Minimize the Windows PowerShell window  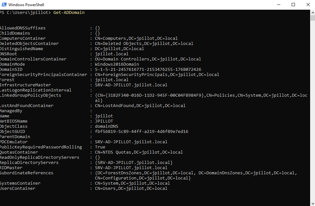coord(279,5)
